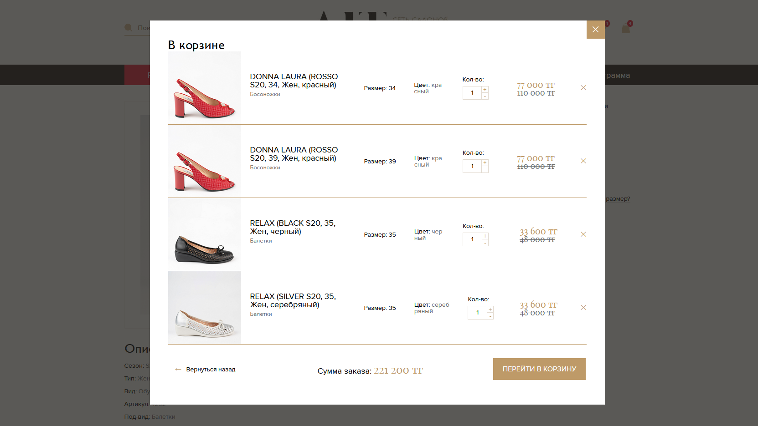Image resolution: width=758 pixels, height=426 pixels.
Task: Click 'Балетки' under RELAX SILVER item
Action: (261, 314)
